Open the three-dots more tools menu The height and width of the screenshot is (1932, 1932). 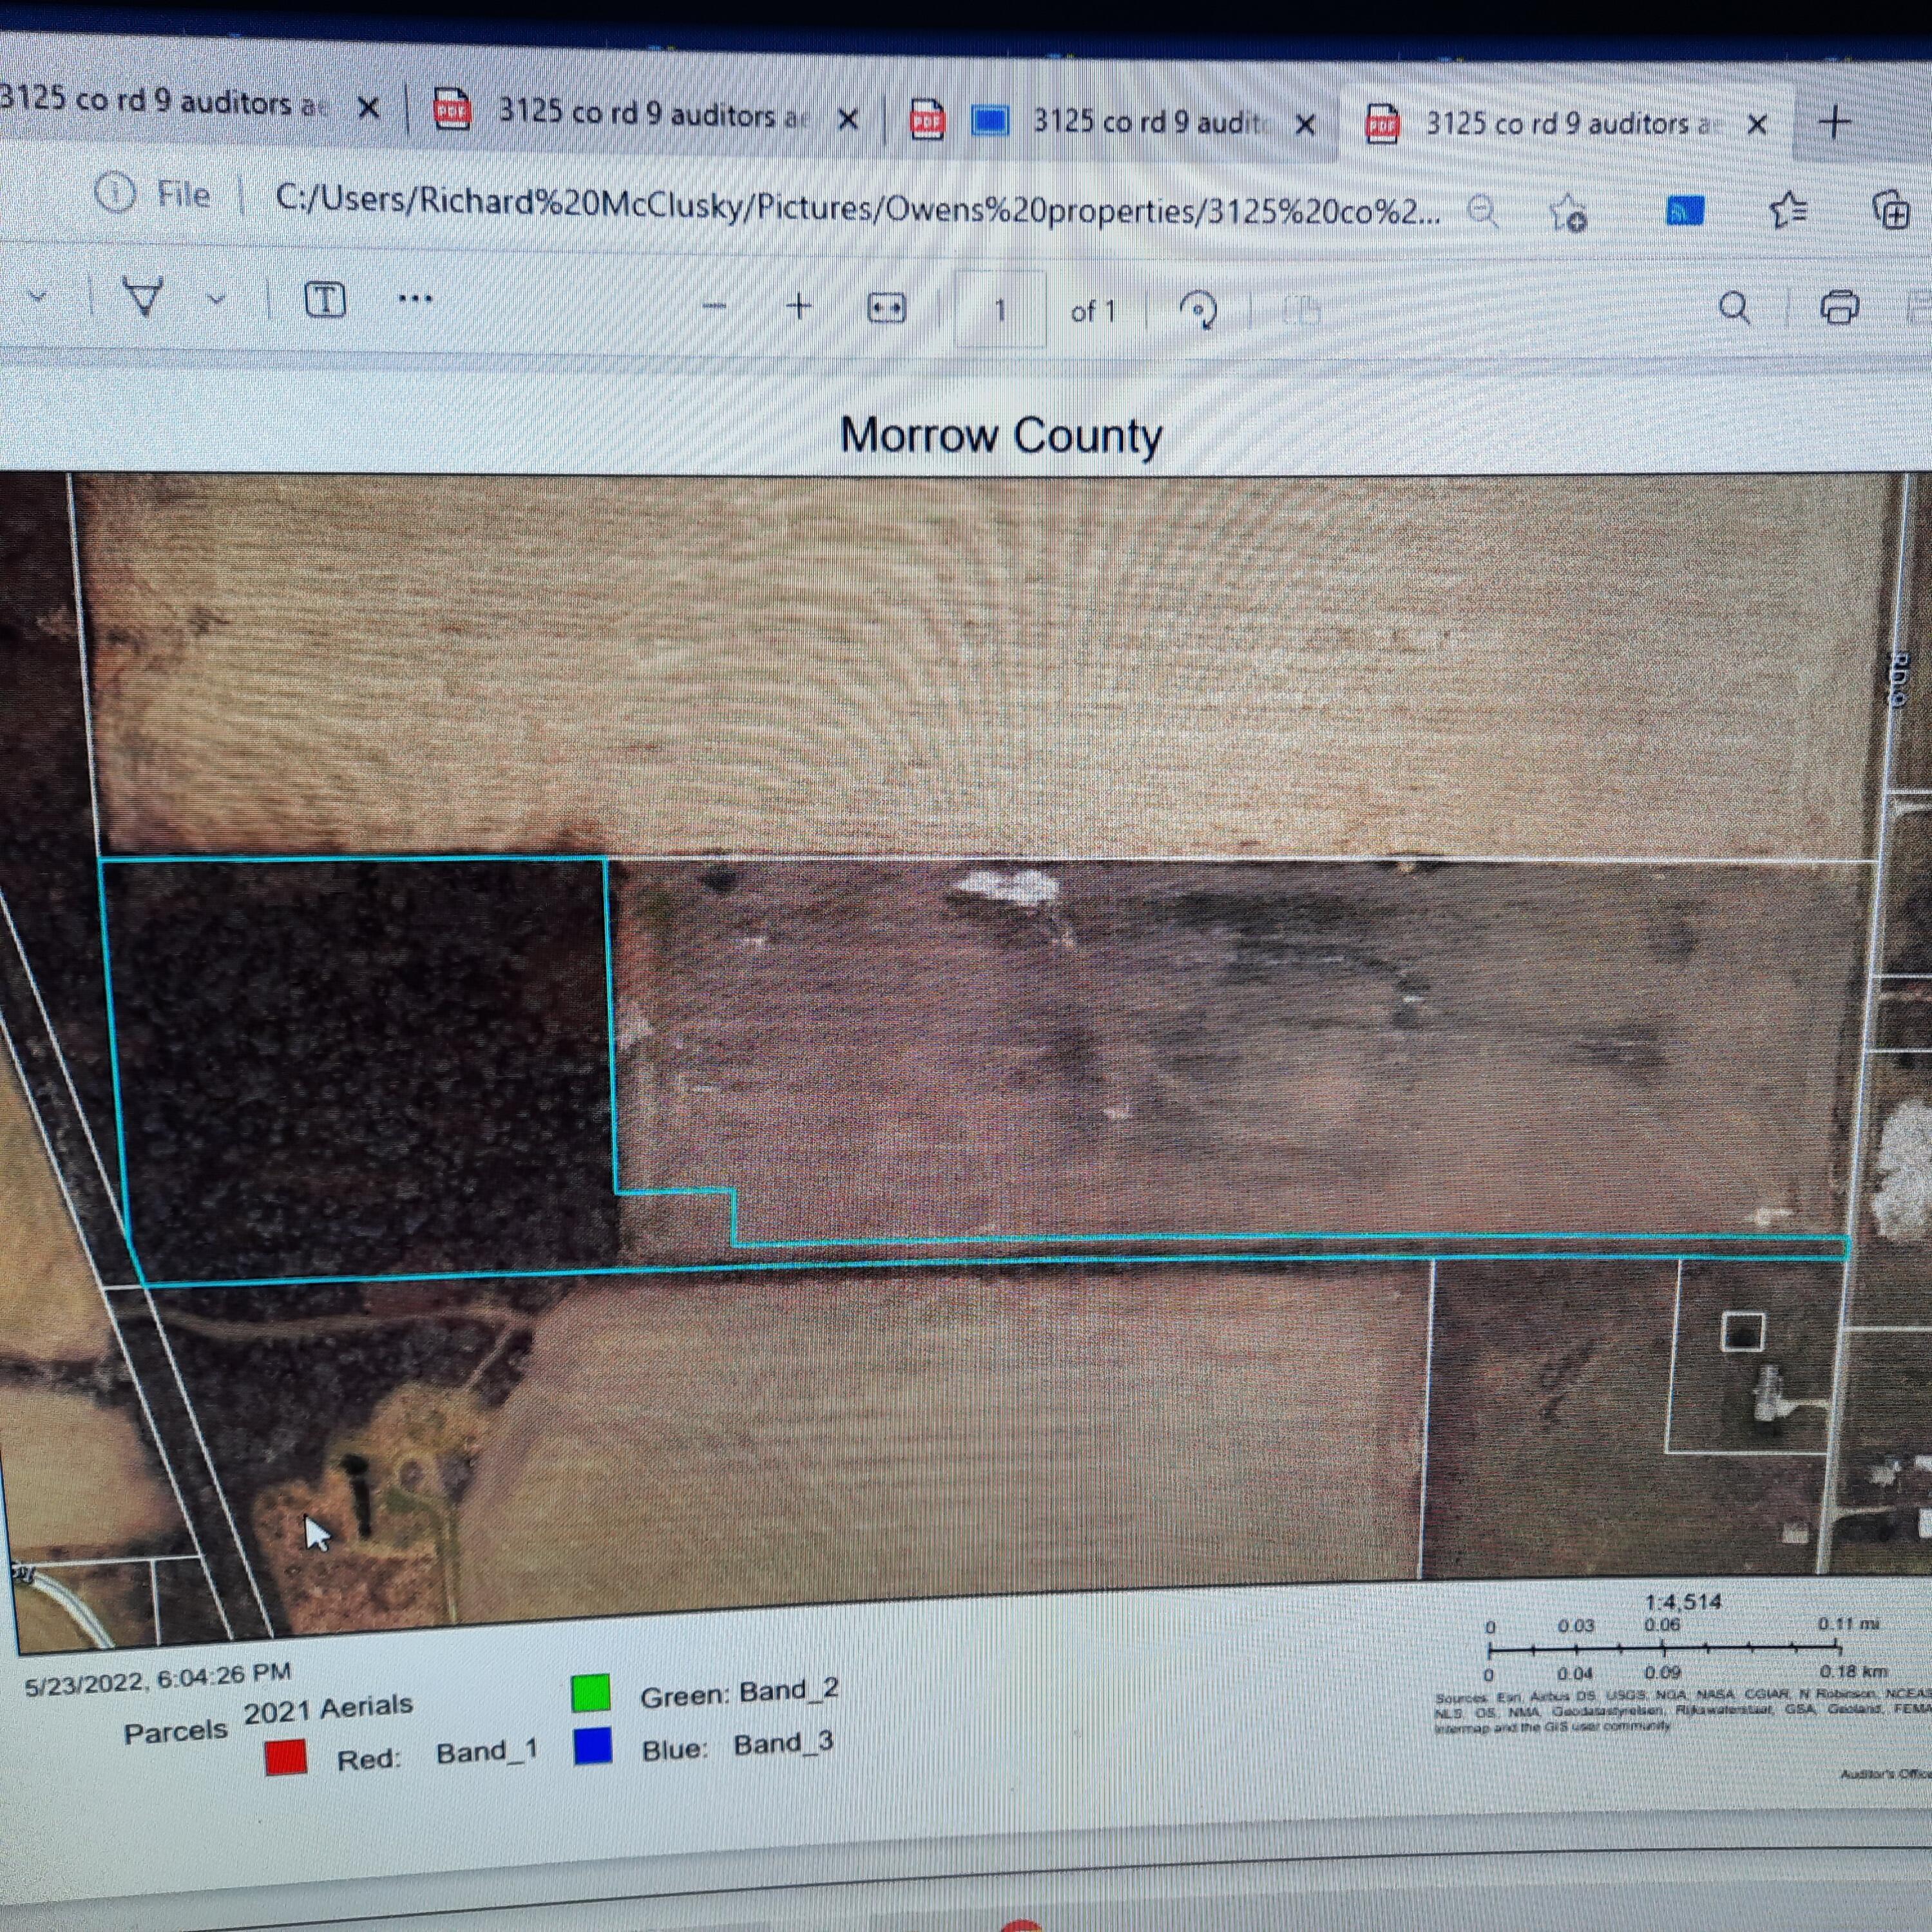pos(415,299)
